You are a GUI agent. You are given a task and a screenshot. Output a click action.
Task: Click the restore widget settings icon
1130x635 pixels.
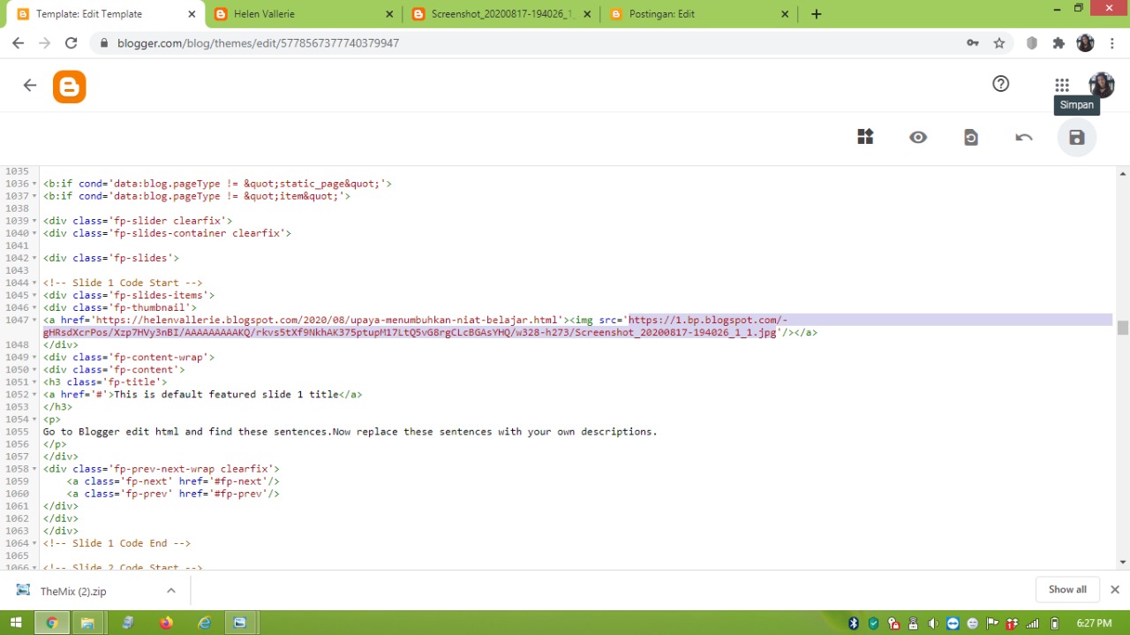[x=971, y=137]
